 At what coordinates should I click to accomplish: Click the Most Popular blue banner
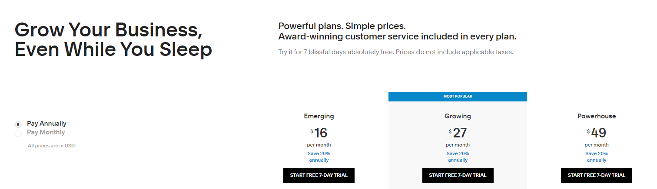tap(458, 97)
